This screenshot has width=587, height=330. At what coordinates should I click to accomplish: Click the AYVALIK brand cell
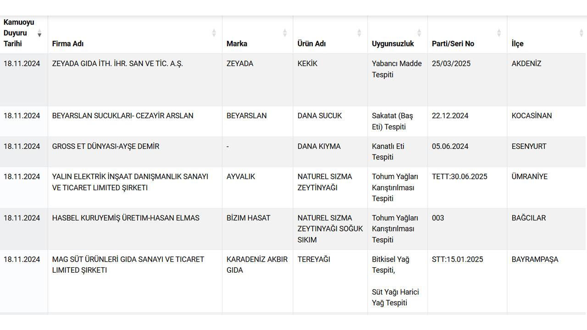coord(241,177)
